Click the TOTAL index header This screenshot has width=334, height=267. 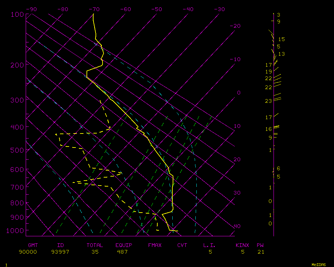95,245
